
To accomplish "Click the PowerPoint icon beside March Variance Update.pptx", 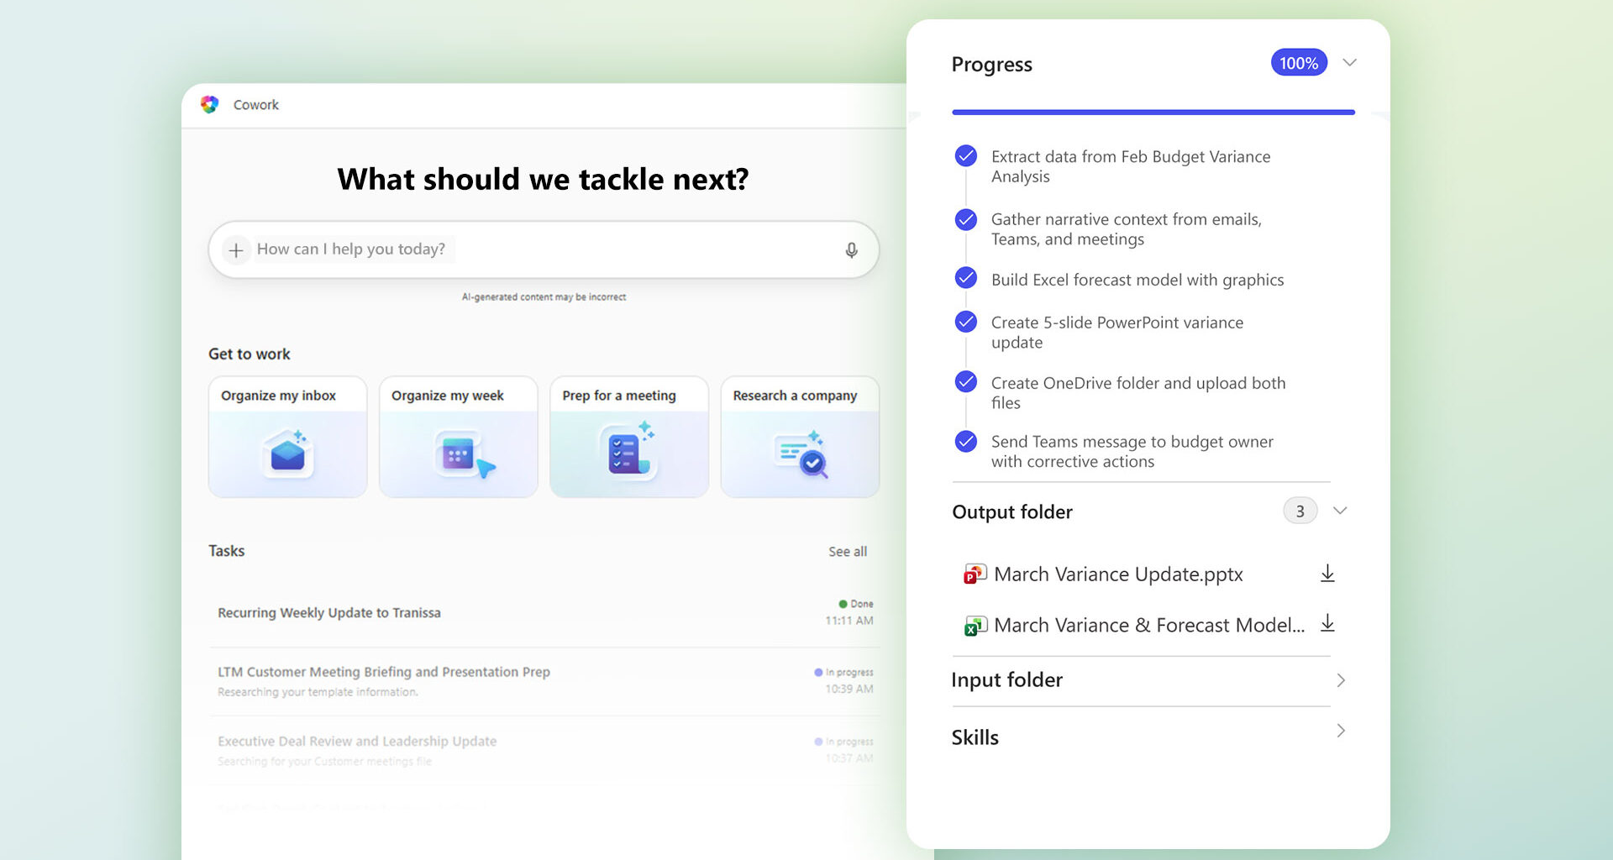I will [973, 574].
